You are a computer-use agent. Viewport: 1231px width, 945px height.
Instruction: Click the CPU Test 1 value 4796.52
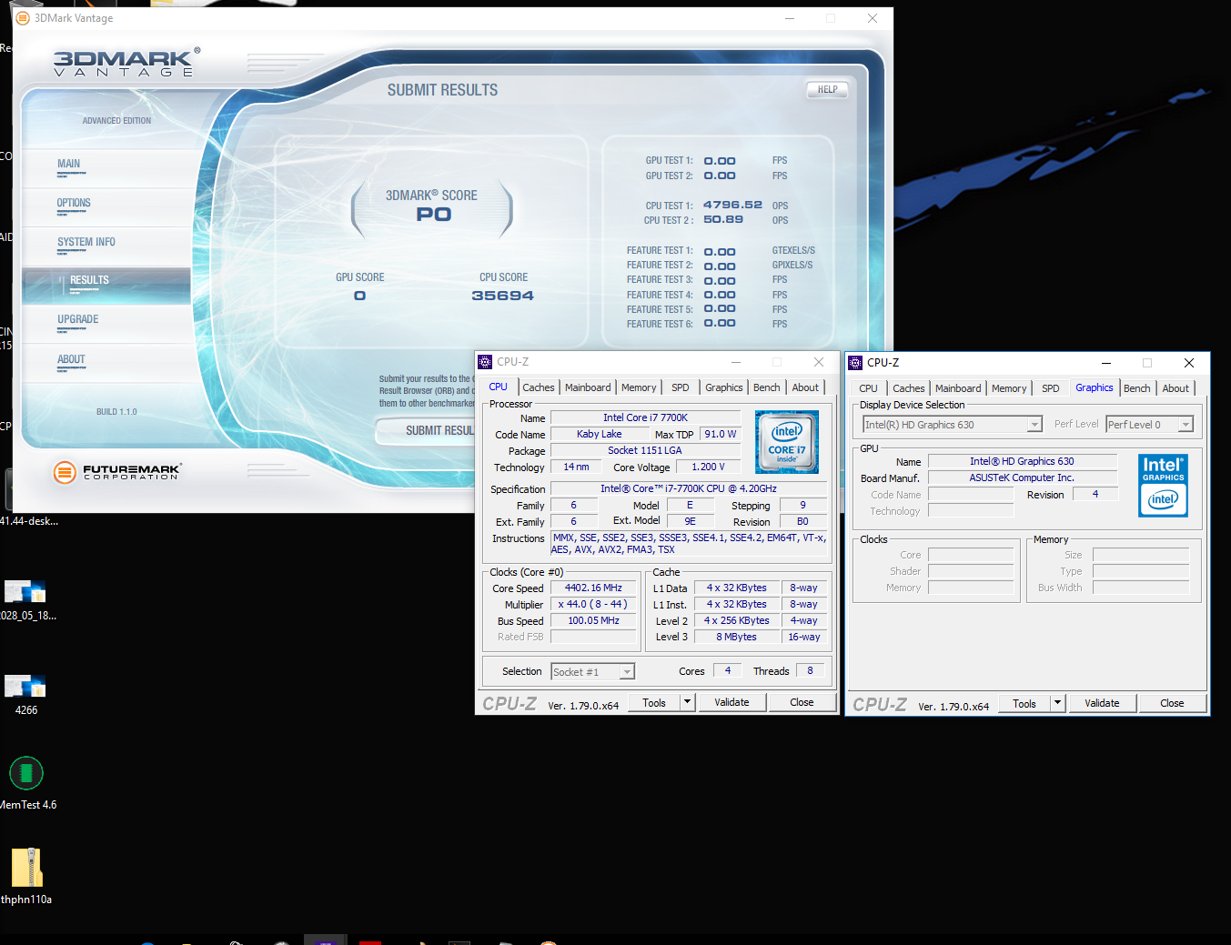tap(732, 205)
